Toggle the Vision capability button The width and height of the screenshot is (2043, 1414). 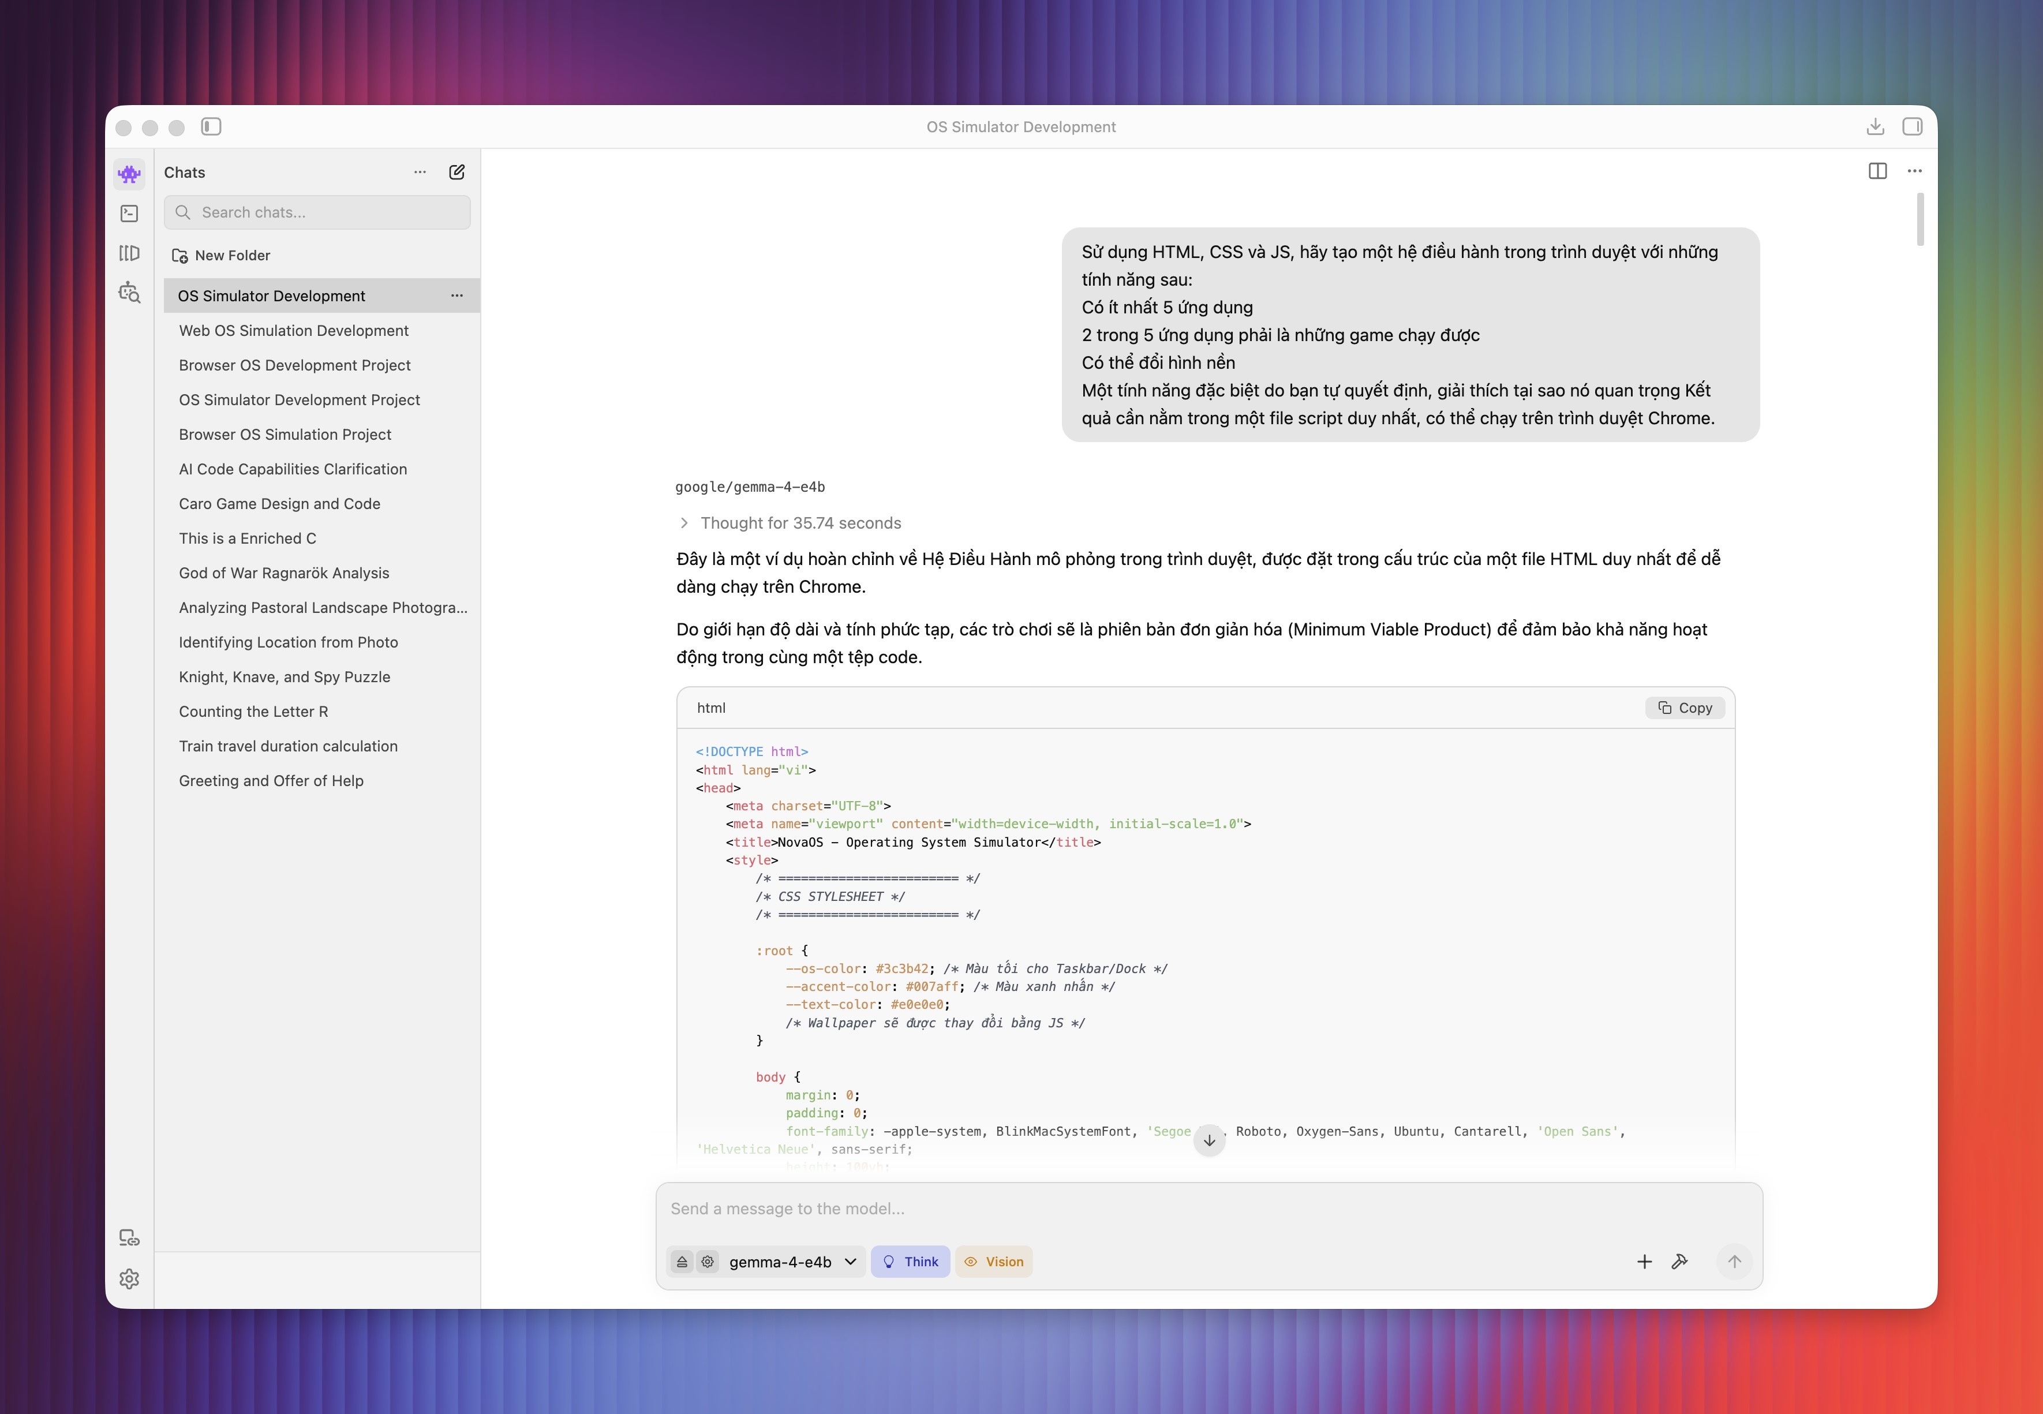[994, 1262]
